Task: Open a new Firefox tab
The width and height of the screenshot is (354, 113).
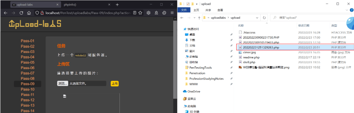Action: [x=117, y=4]
